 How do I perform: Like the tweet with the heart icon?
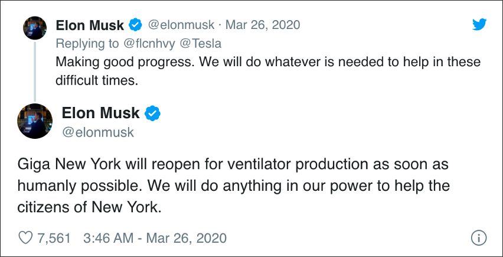click(x=25, y=238)
